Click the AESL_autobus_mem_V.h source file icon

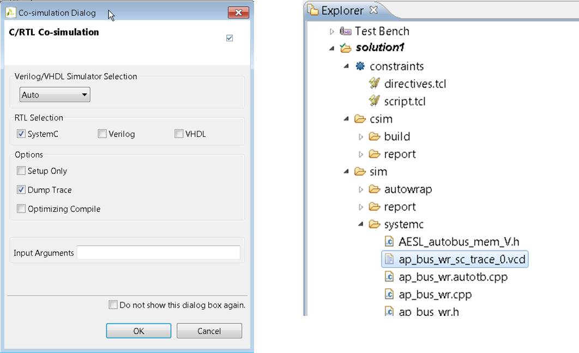(389, 241)
